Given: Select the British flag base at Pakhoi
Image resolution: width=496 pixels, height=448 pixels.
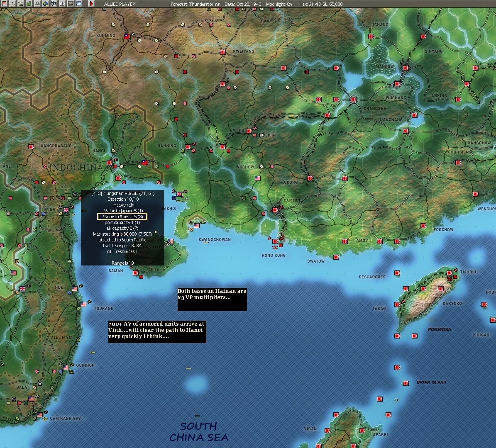Looking at the screenshot, I should point(179,194).
